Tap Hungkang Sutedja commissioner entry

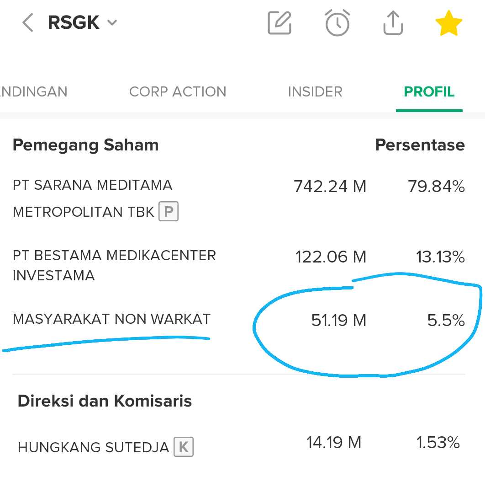tap(93, 447)
